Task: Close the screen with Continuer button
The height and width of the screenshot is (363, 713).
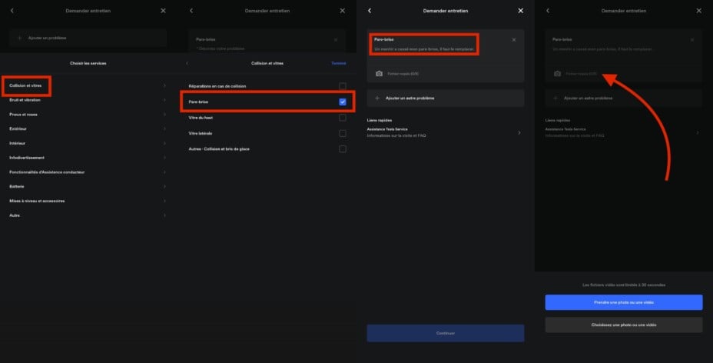Action: (x=521, y=11)
